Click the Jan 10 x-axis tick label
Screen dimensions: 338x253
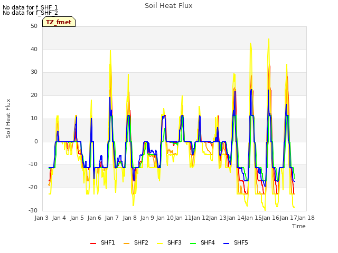(x=165, y=218)
